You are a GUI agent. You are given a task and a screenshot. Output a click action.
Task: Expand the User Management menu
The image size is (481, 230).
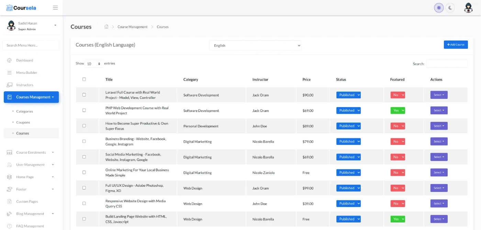click(31, 165)
